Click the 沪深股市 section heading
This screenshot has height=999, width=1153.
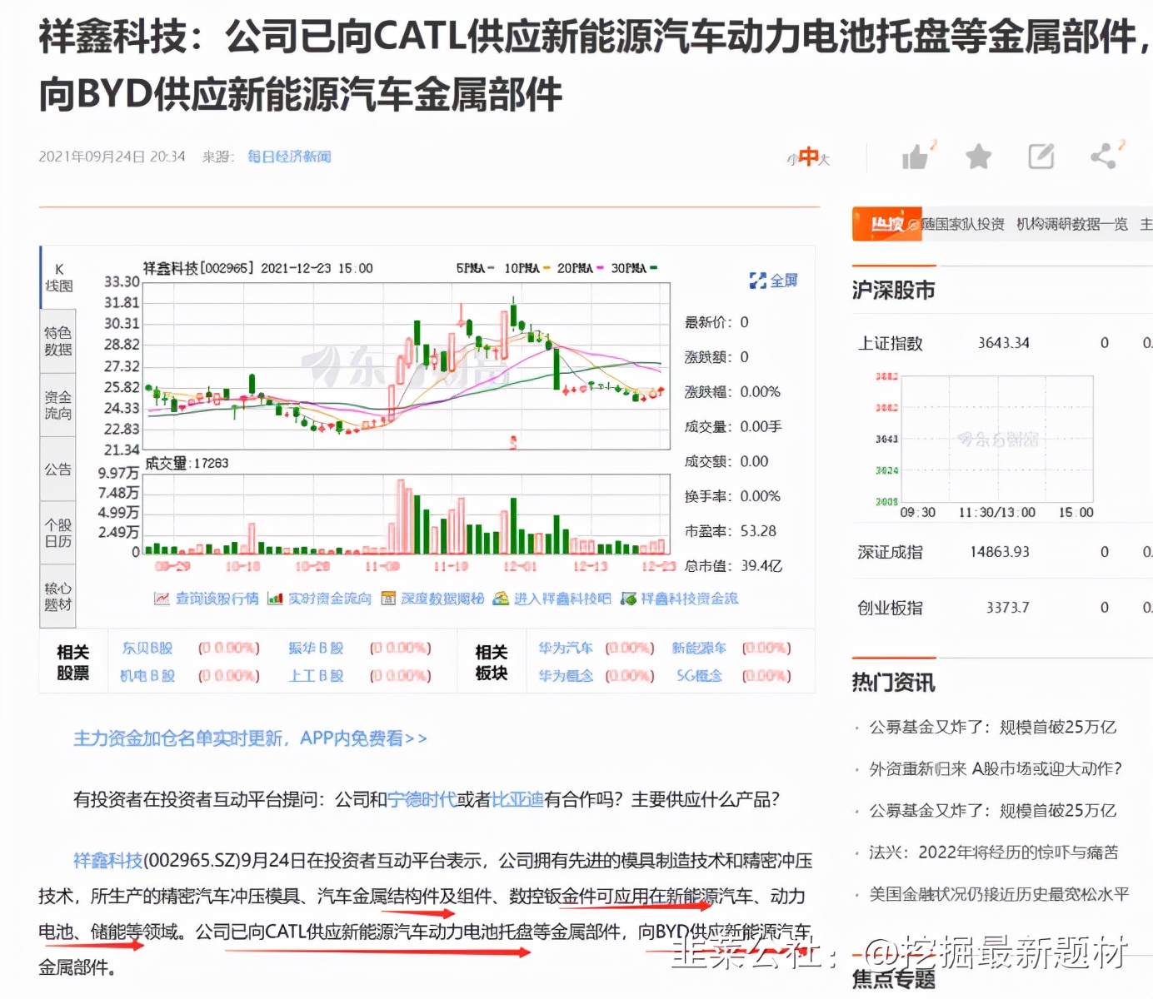893,291
